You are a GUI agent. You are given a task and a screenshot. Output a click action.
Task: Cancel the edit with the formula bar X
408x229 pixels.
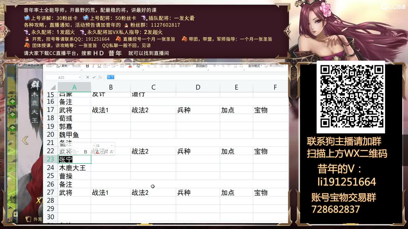coord(88,77)
